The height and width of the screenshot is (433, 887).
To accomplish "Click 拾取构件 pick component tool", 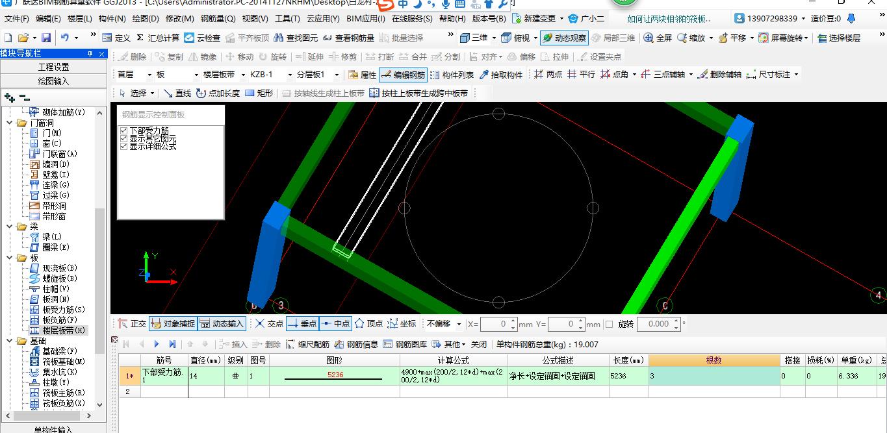I will [x=501, y=75].
